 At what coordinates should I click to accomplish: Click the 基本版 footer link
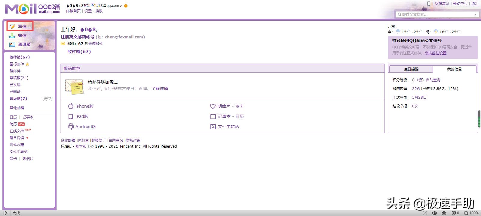click(x=81, y=146)
